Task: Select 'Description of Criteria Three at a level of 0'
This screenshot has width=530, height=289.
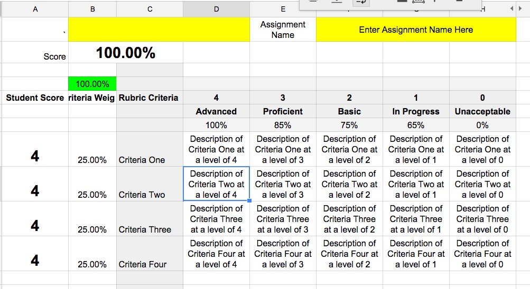Action: tap(482, 218)
